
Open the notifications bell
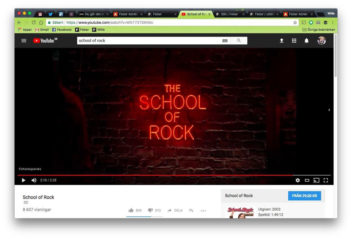coord(306,41)
